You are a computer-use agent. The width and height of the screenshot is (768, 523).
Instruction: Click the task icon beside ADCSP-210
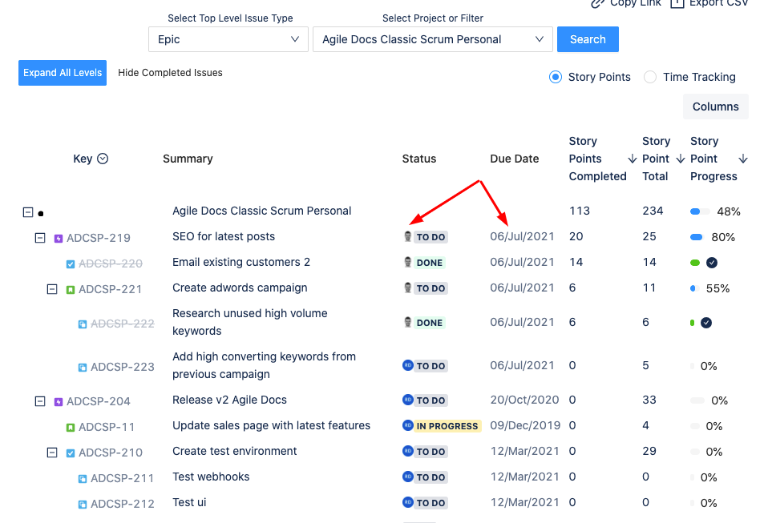(x=71, y=453)
